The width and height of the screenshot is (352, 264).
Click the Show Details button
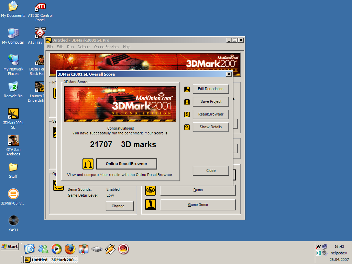211,127
